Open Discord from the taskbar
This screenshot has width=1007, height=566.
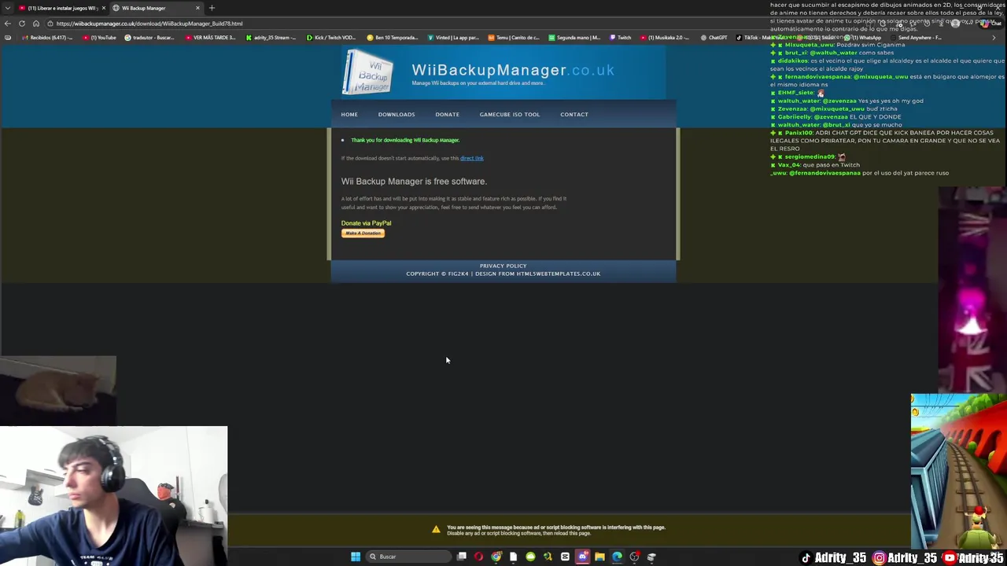tap(582, 557)
